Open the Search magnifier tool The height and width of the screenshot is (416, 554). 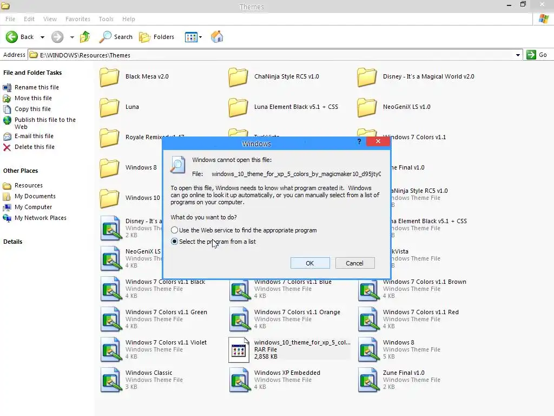[116, 37]
